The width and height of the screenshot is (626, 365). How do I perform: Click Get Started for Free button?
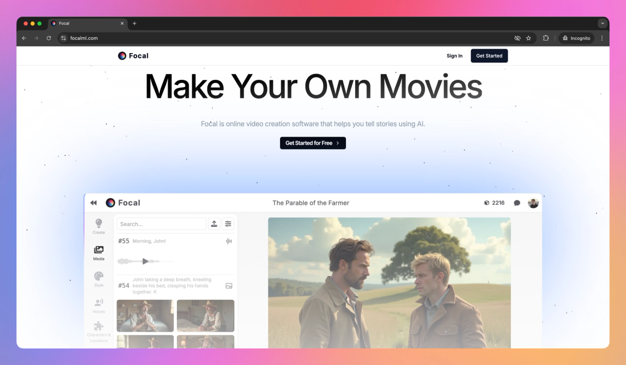313,143
